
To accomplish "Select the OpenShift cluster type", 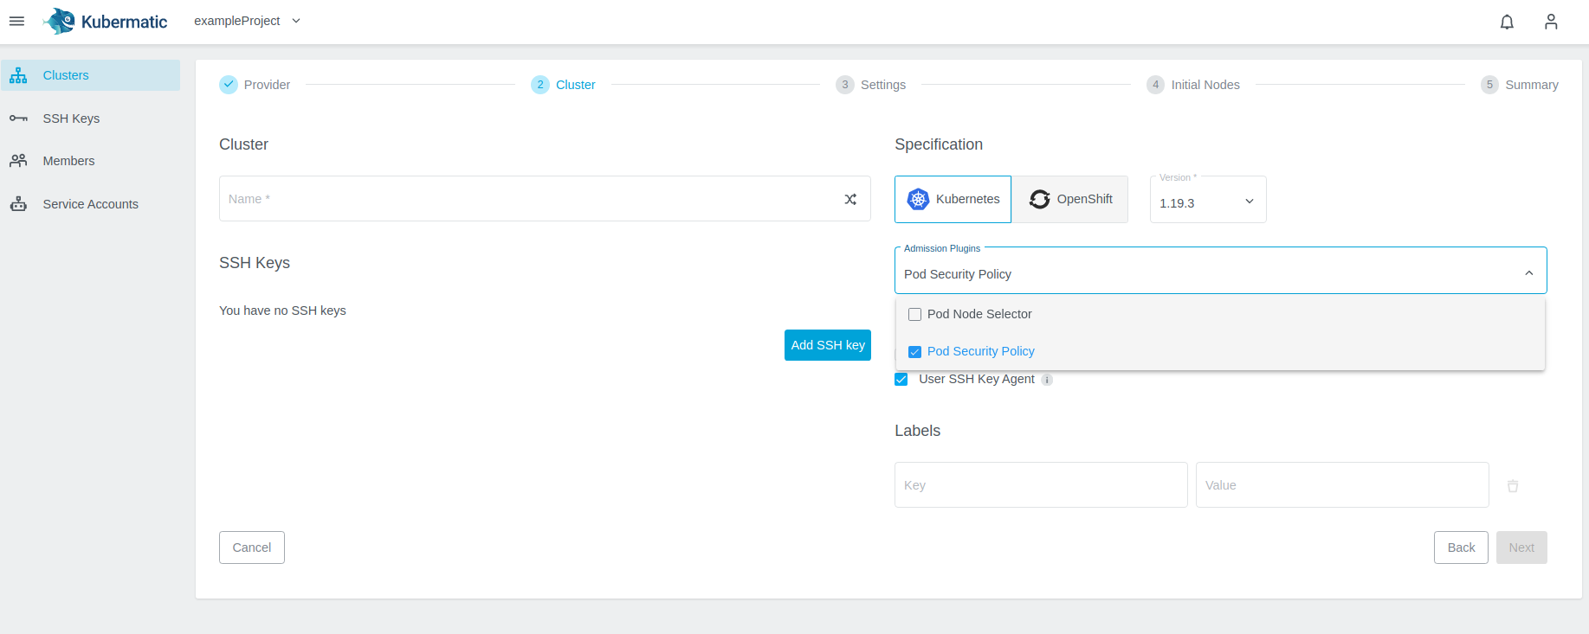I will tap(1070, 199).
